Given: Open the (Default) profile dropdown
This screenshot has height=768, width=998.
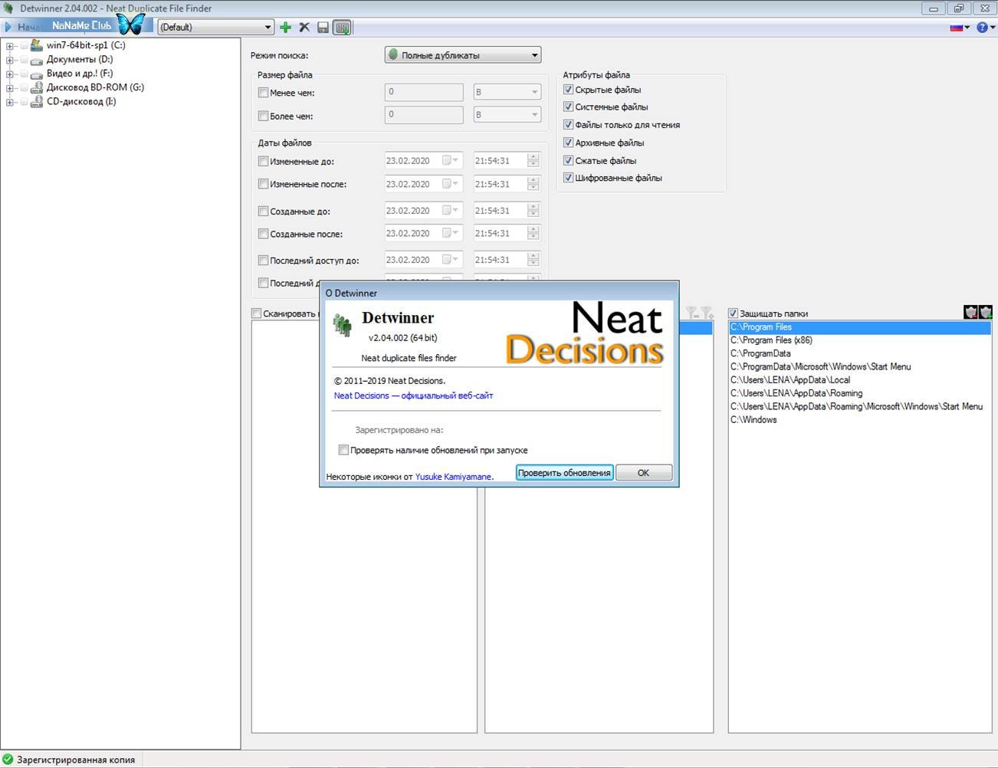Looking at the screenshot, I should (215, 28).
